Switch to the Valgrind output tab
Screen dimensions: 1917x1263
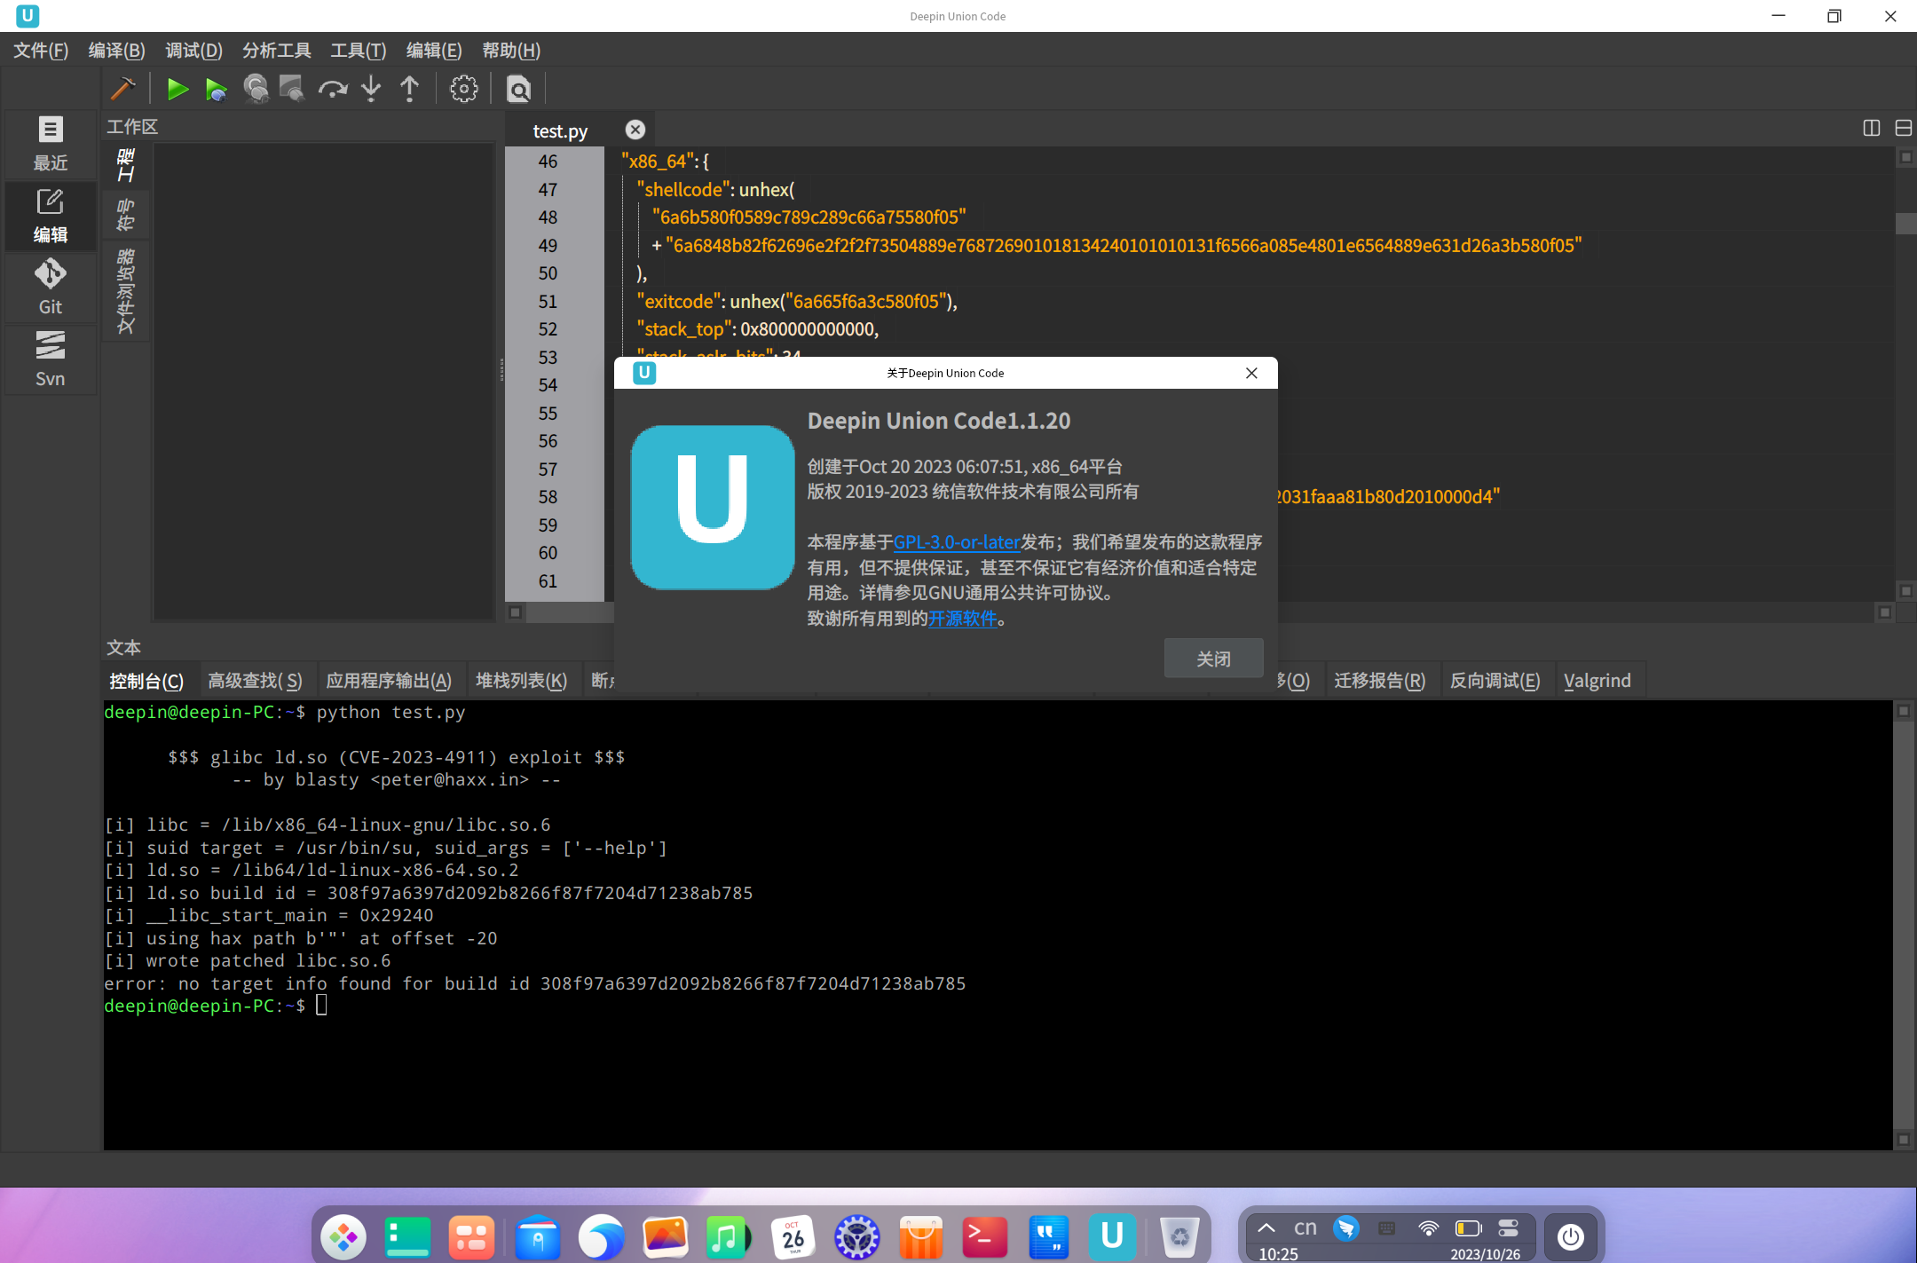click(x=1597, y=680)
